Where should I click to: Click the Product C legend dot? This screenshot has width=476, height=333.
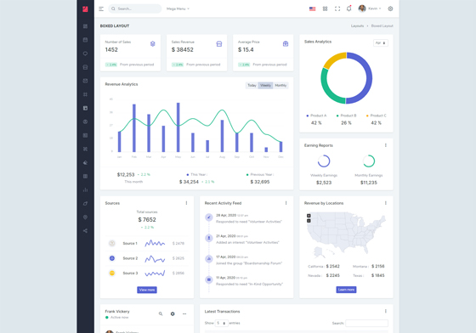click(x=367, y=116)
